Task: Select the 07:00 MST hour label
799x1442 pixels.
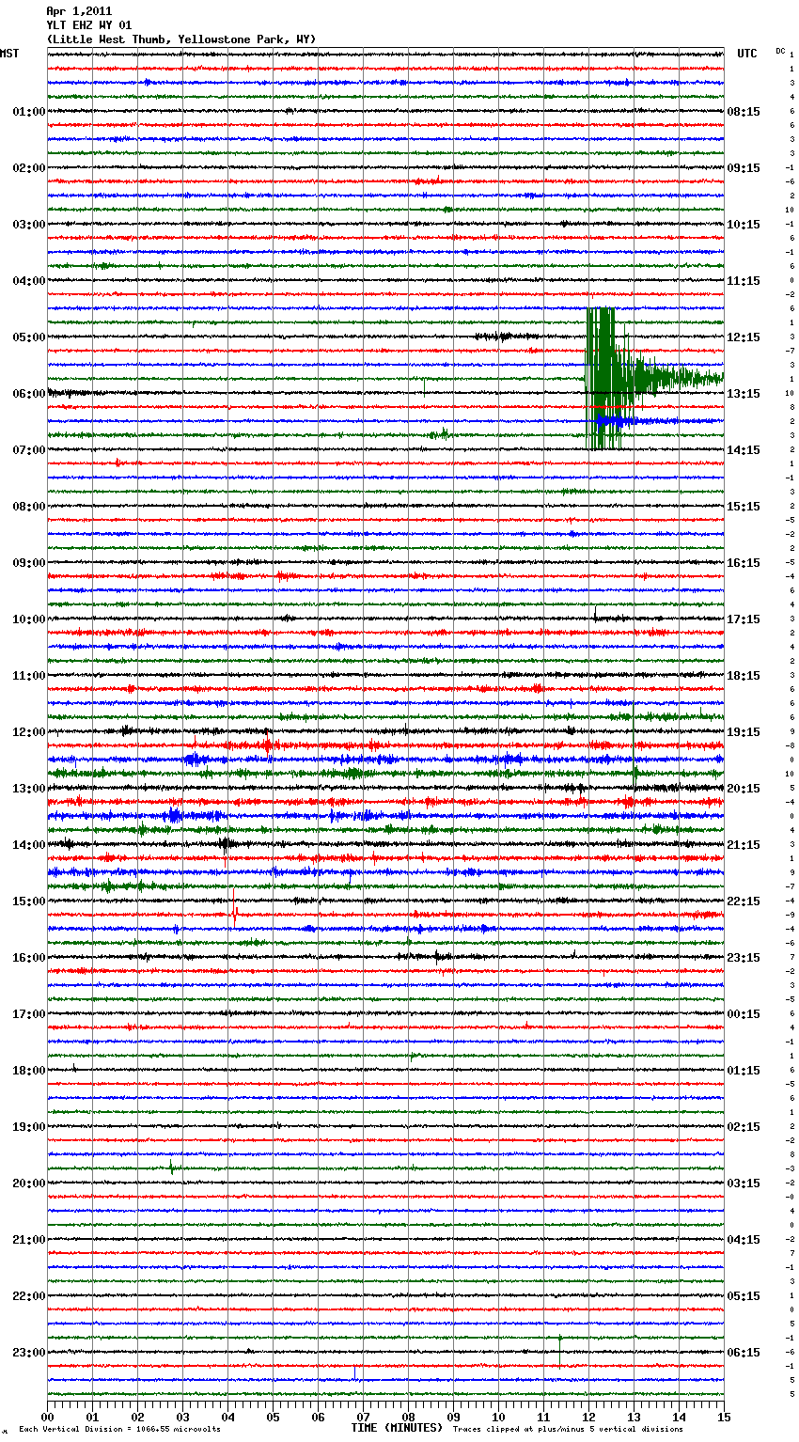Action: pyautogui.click(x=28, y=450)
